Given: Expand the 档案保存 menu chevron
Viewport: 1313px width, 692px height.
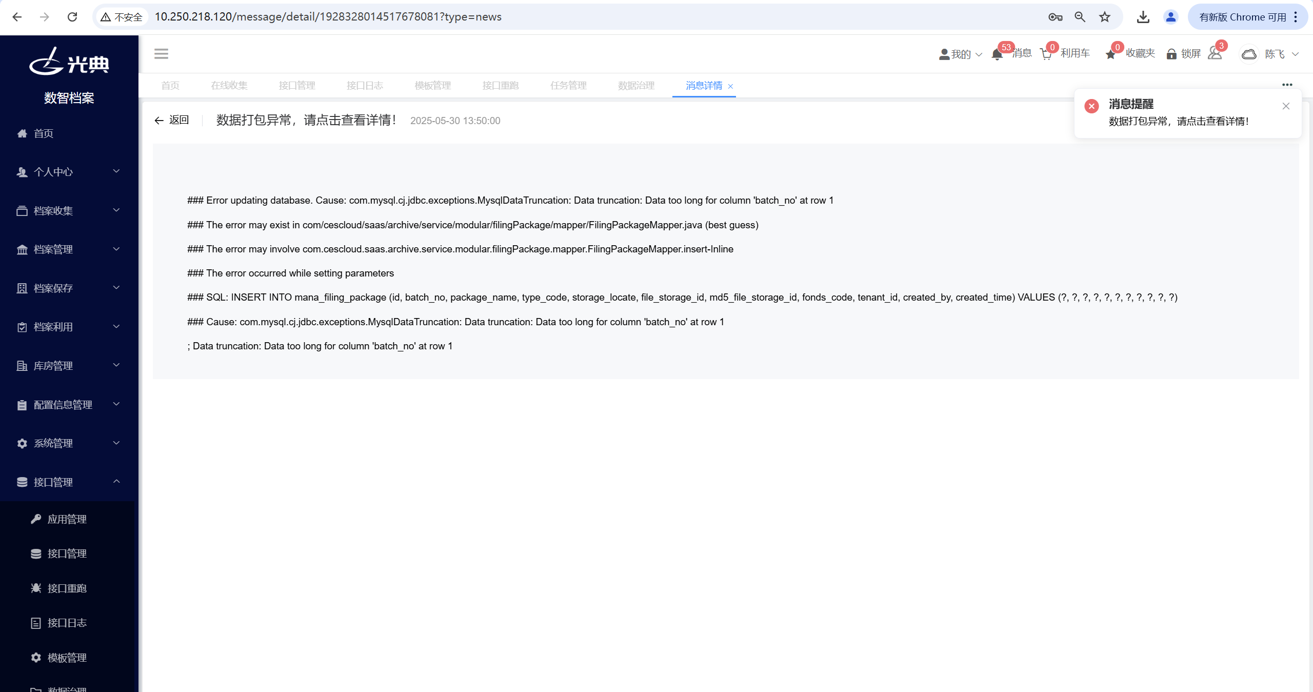Looking at the screenshot, I should point(116,287).
